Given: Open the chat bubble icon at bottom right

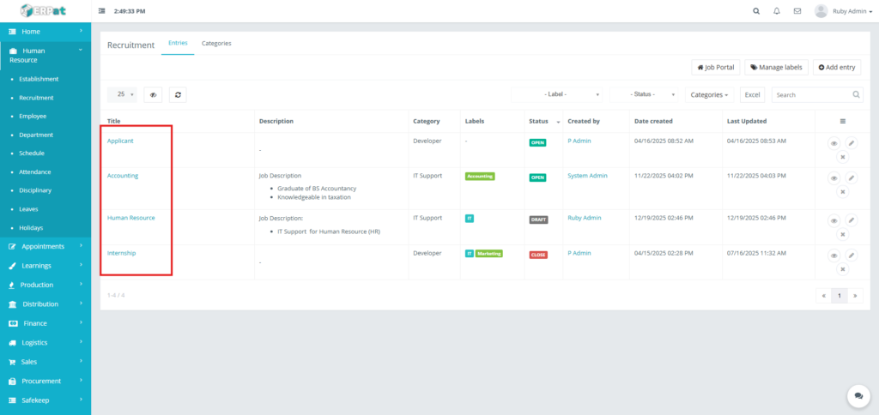Looking at the screenshot, I should [858, 395].
